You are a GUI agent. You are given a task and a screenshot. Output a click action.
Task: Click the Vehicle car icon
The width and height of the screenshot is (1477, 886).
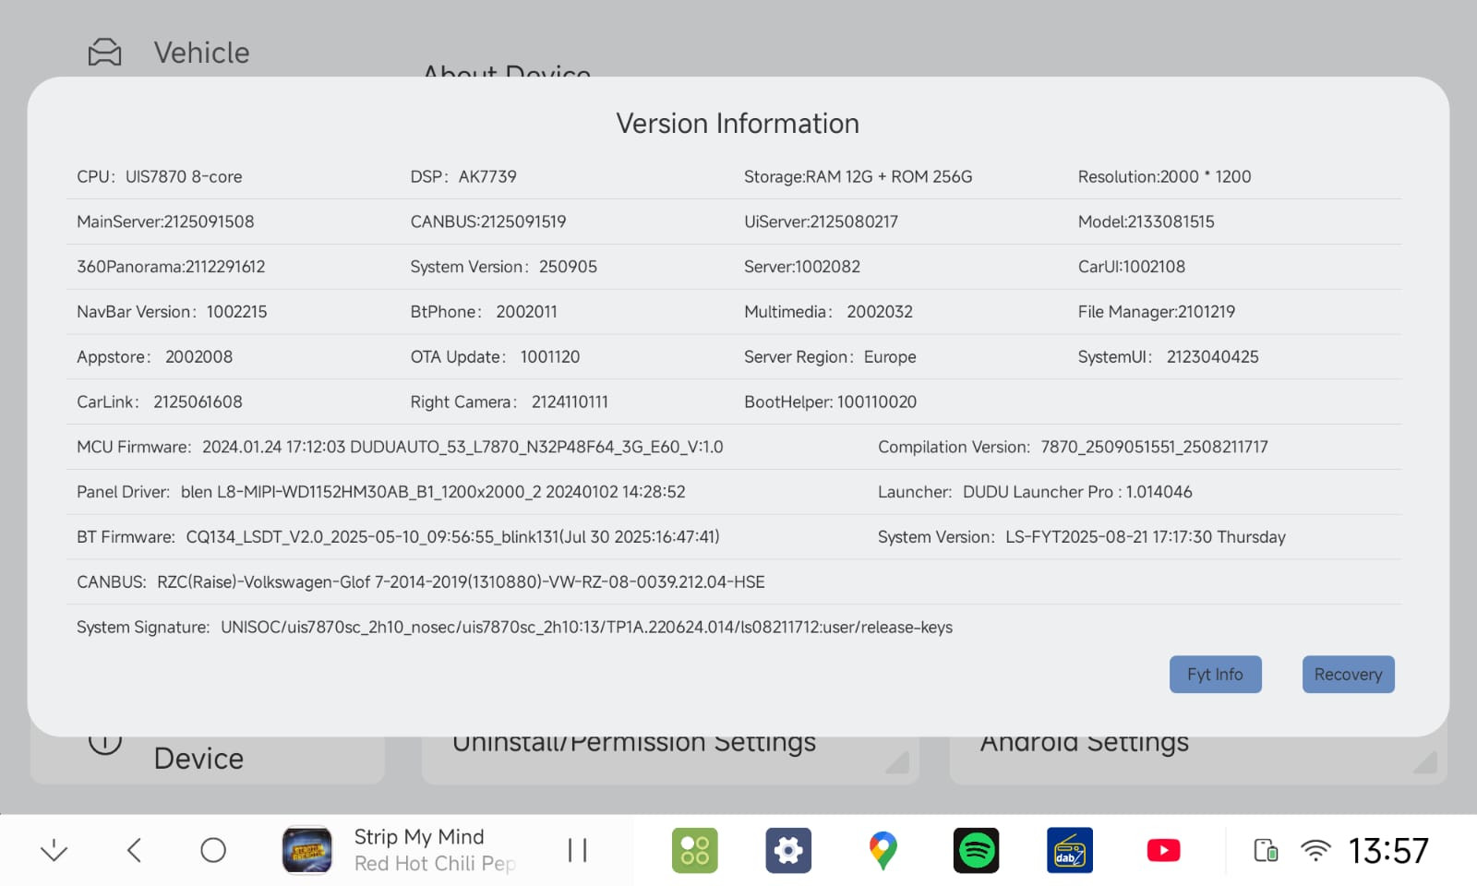pyautogui.click(x=104, y=53)
